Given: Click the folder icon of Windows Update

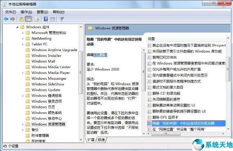Looking at the screenshot, I should pyautogui.click(x=28, y=90).
